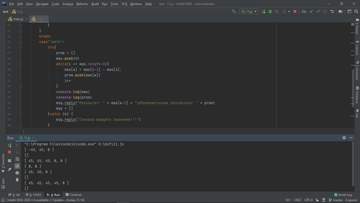Click the IDE update available notification text

click(x=46, y=200)
